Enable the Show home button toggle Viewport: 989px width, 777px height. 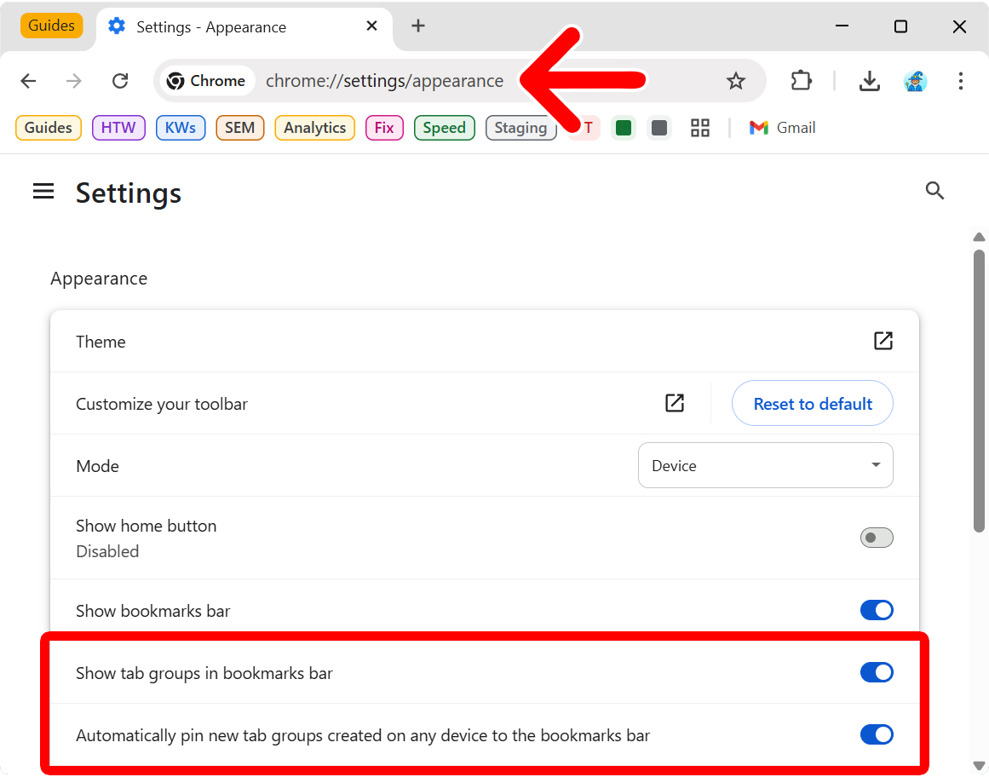(877, 537)
